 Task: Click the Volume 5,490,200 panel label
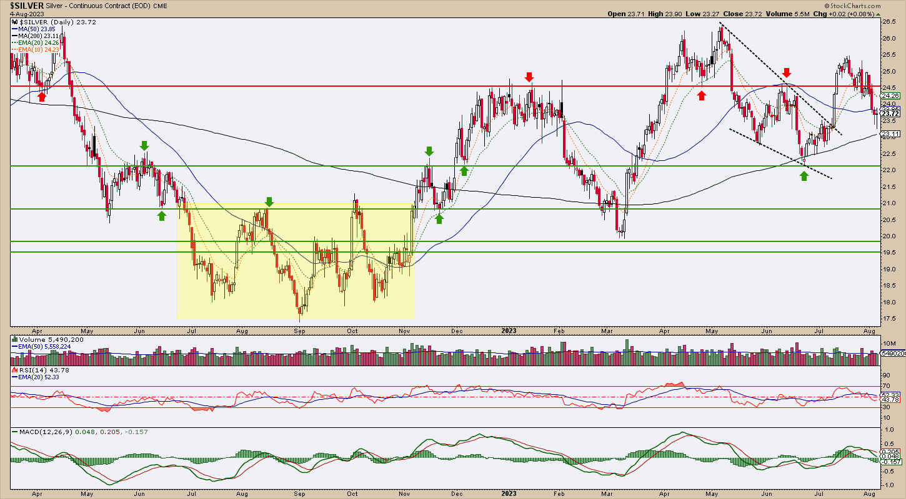click(x=46, y=341)
